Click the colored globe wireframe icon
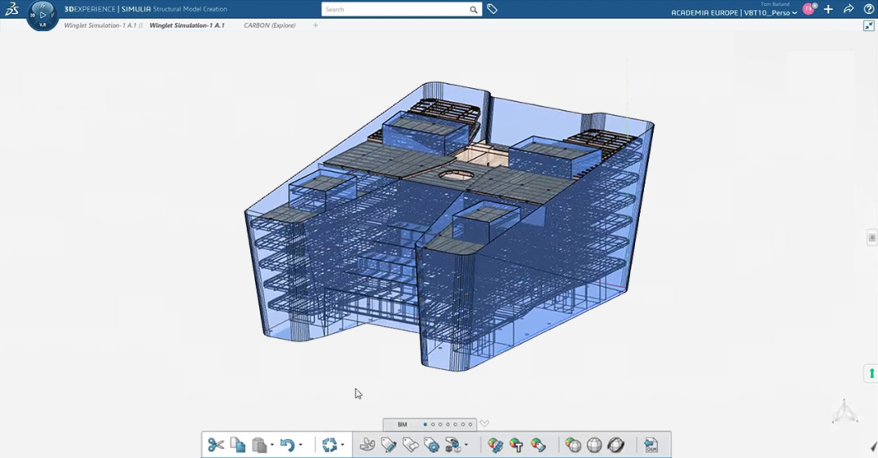Viewport: 878px width, 458px height. point(573,445)
